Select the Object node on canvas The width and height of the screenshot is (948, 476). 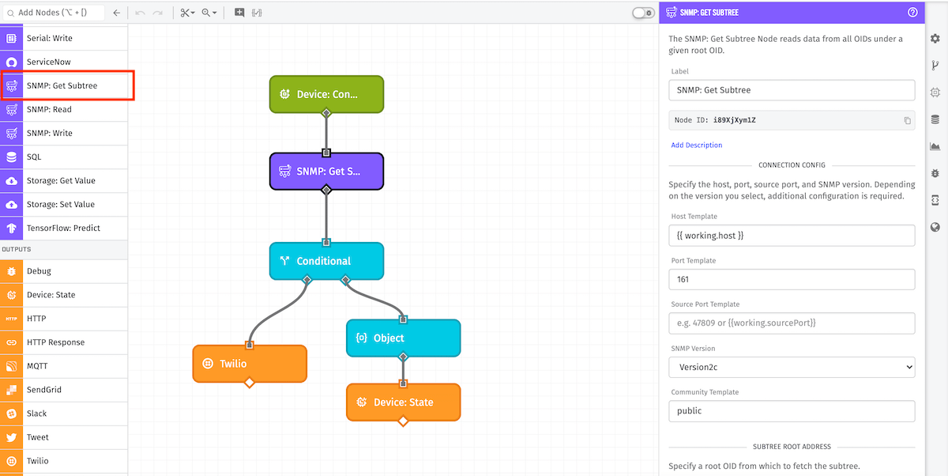(x=403, y=338)
